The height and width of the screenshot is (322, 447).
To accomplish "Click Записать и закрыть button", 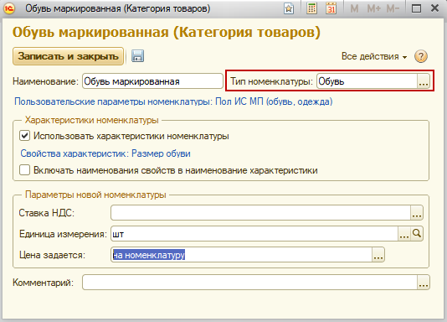I will [68, 56].
